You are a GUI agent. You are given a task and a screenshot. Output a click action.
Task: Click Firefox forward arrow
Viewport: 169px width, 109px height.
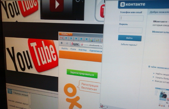67,43
